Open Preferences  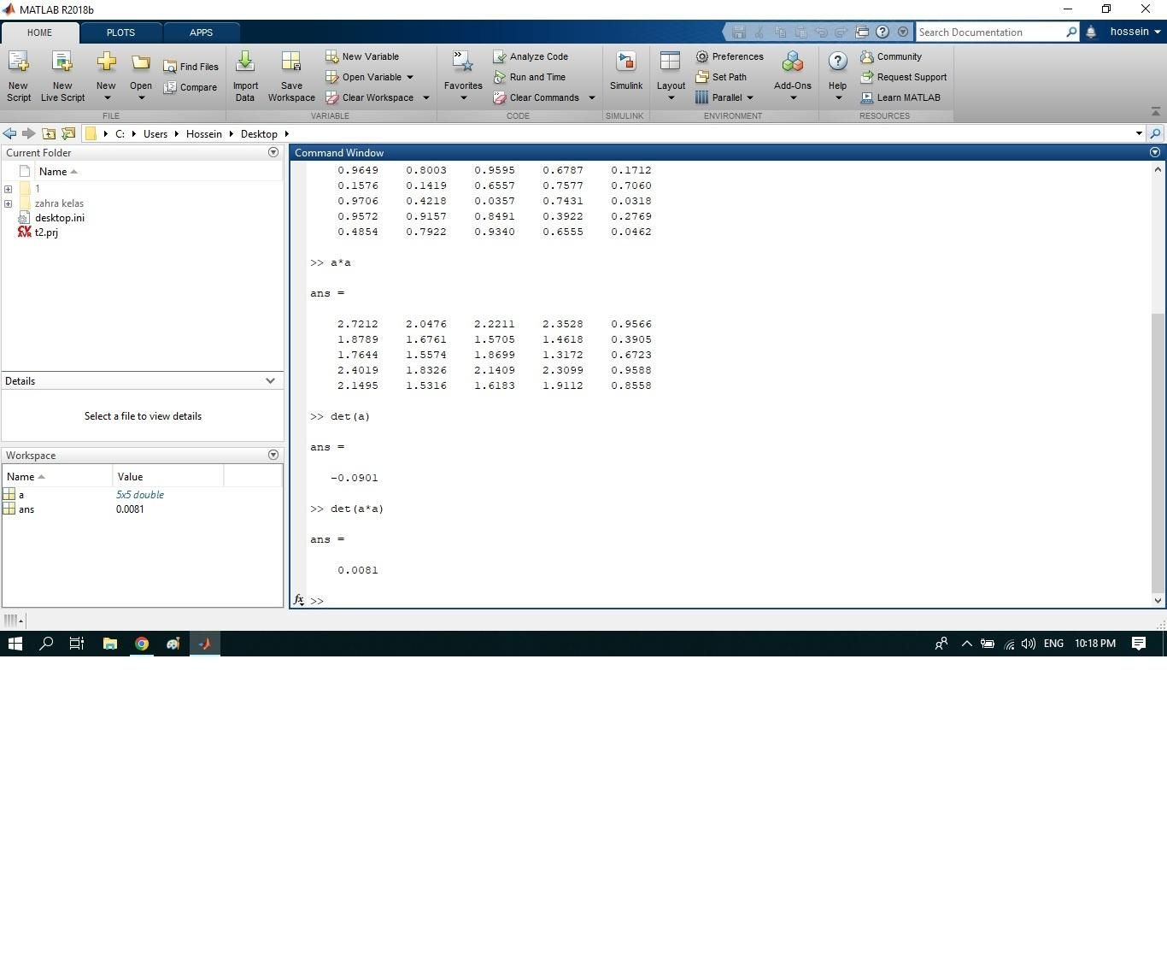coord(730,56)
